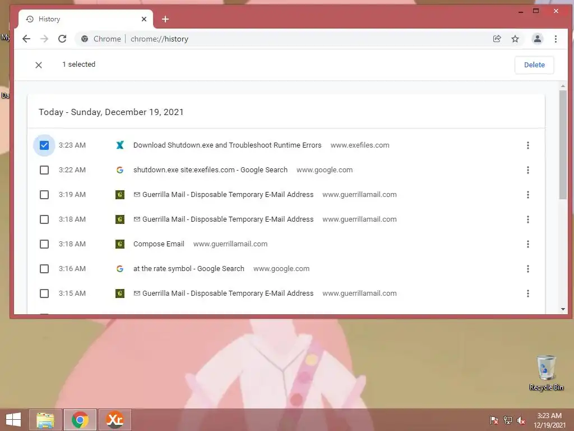This screenshot has height=431, width=574.
Task: Check the 3:16 AM at the rate symbol entry
Action: (x=44, y=269)
